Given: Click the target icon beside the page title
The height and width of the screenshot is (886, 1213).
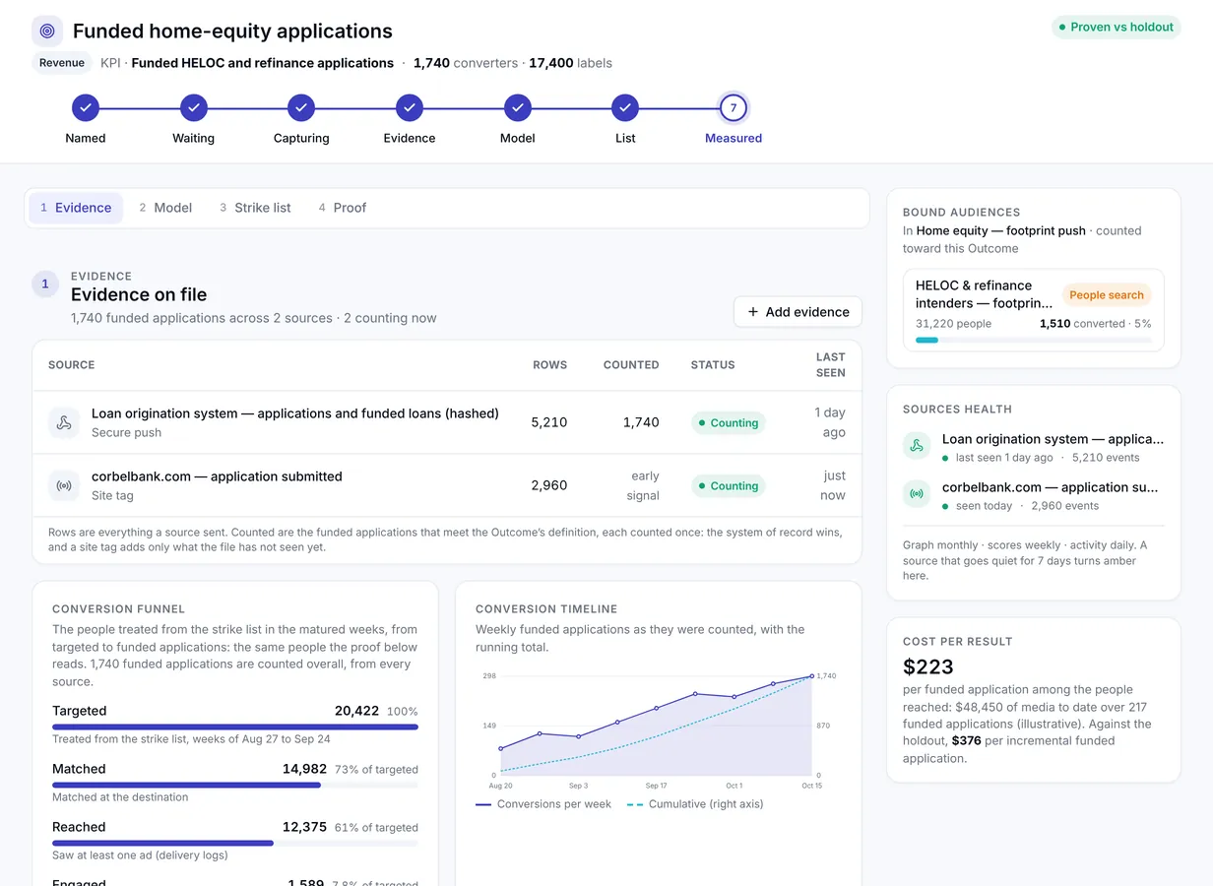Looking at the screenshot, I should (47, 32).
